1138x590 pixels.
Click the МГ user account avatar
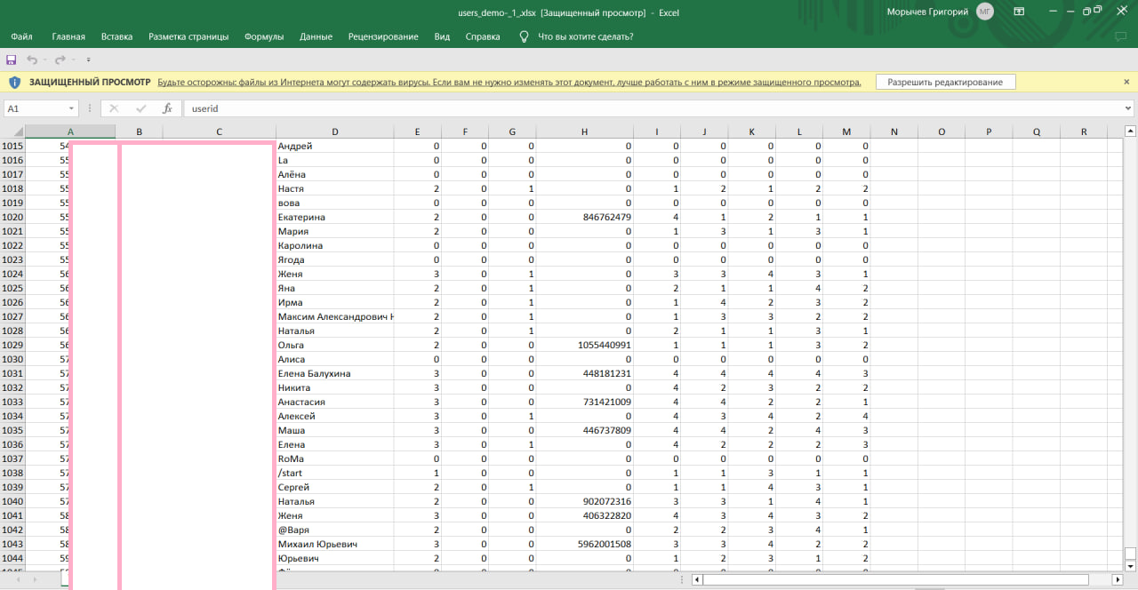(x=984, y=12)
